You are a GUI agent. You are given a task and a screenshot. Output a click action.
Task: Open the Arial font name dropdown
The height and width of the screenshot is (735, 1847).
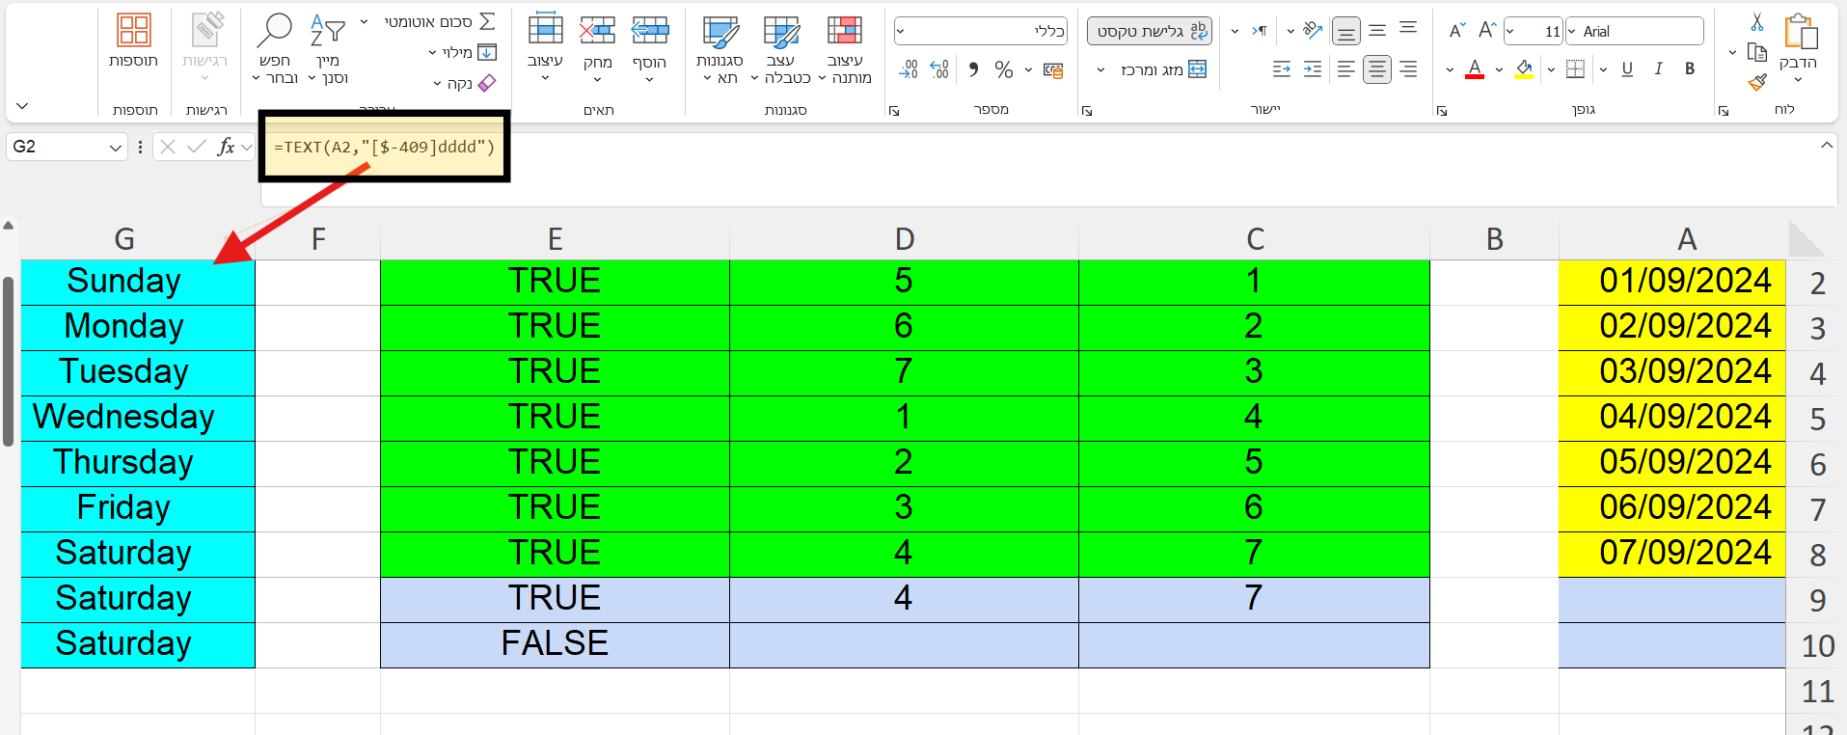pos(1572,31)
